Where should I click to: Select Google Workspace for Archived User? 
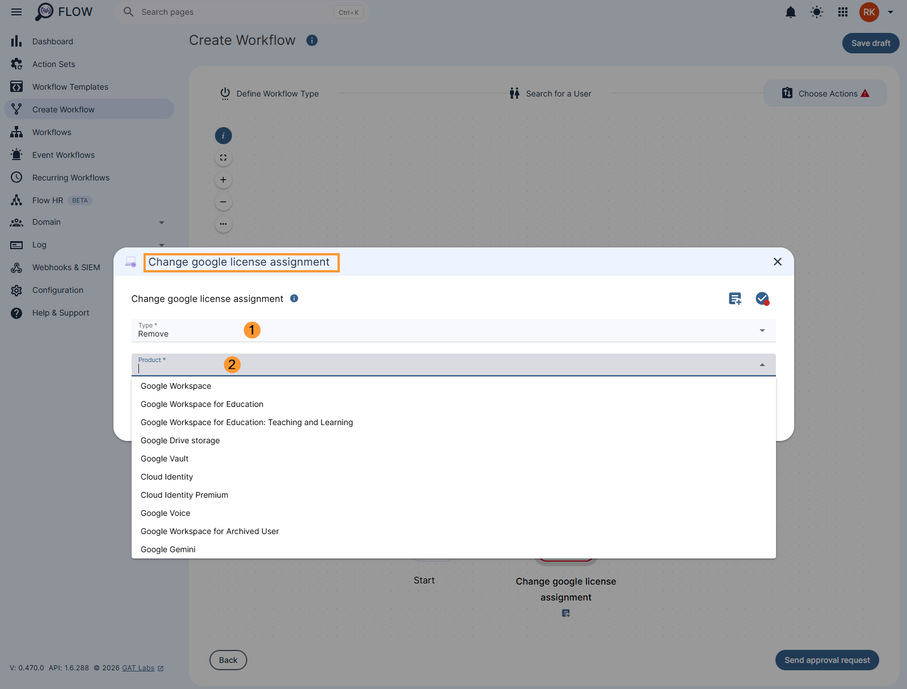click(453, 531)
